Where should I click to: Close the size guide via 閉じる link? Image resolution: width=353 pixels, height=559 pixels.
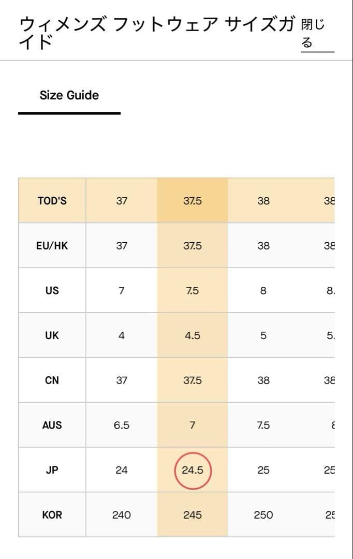[x=314, y=34]
